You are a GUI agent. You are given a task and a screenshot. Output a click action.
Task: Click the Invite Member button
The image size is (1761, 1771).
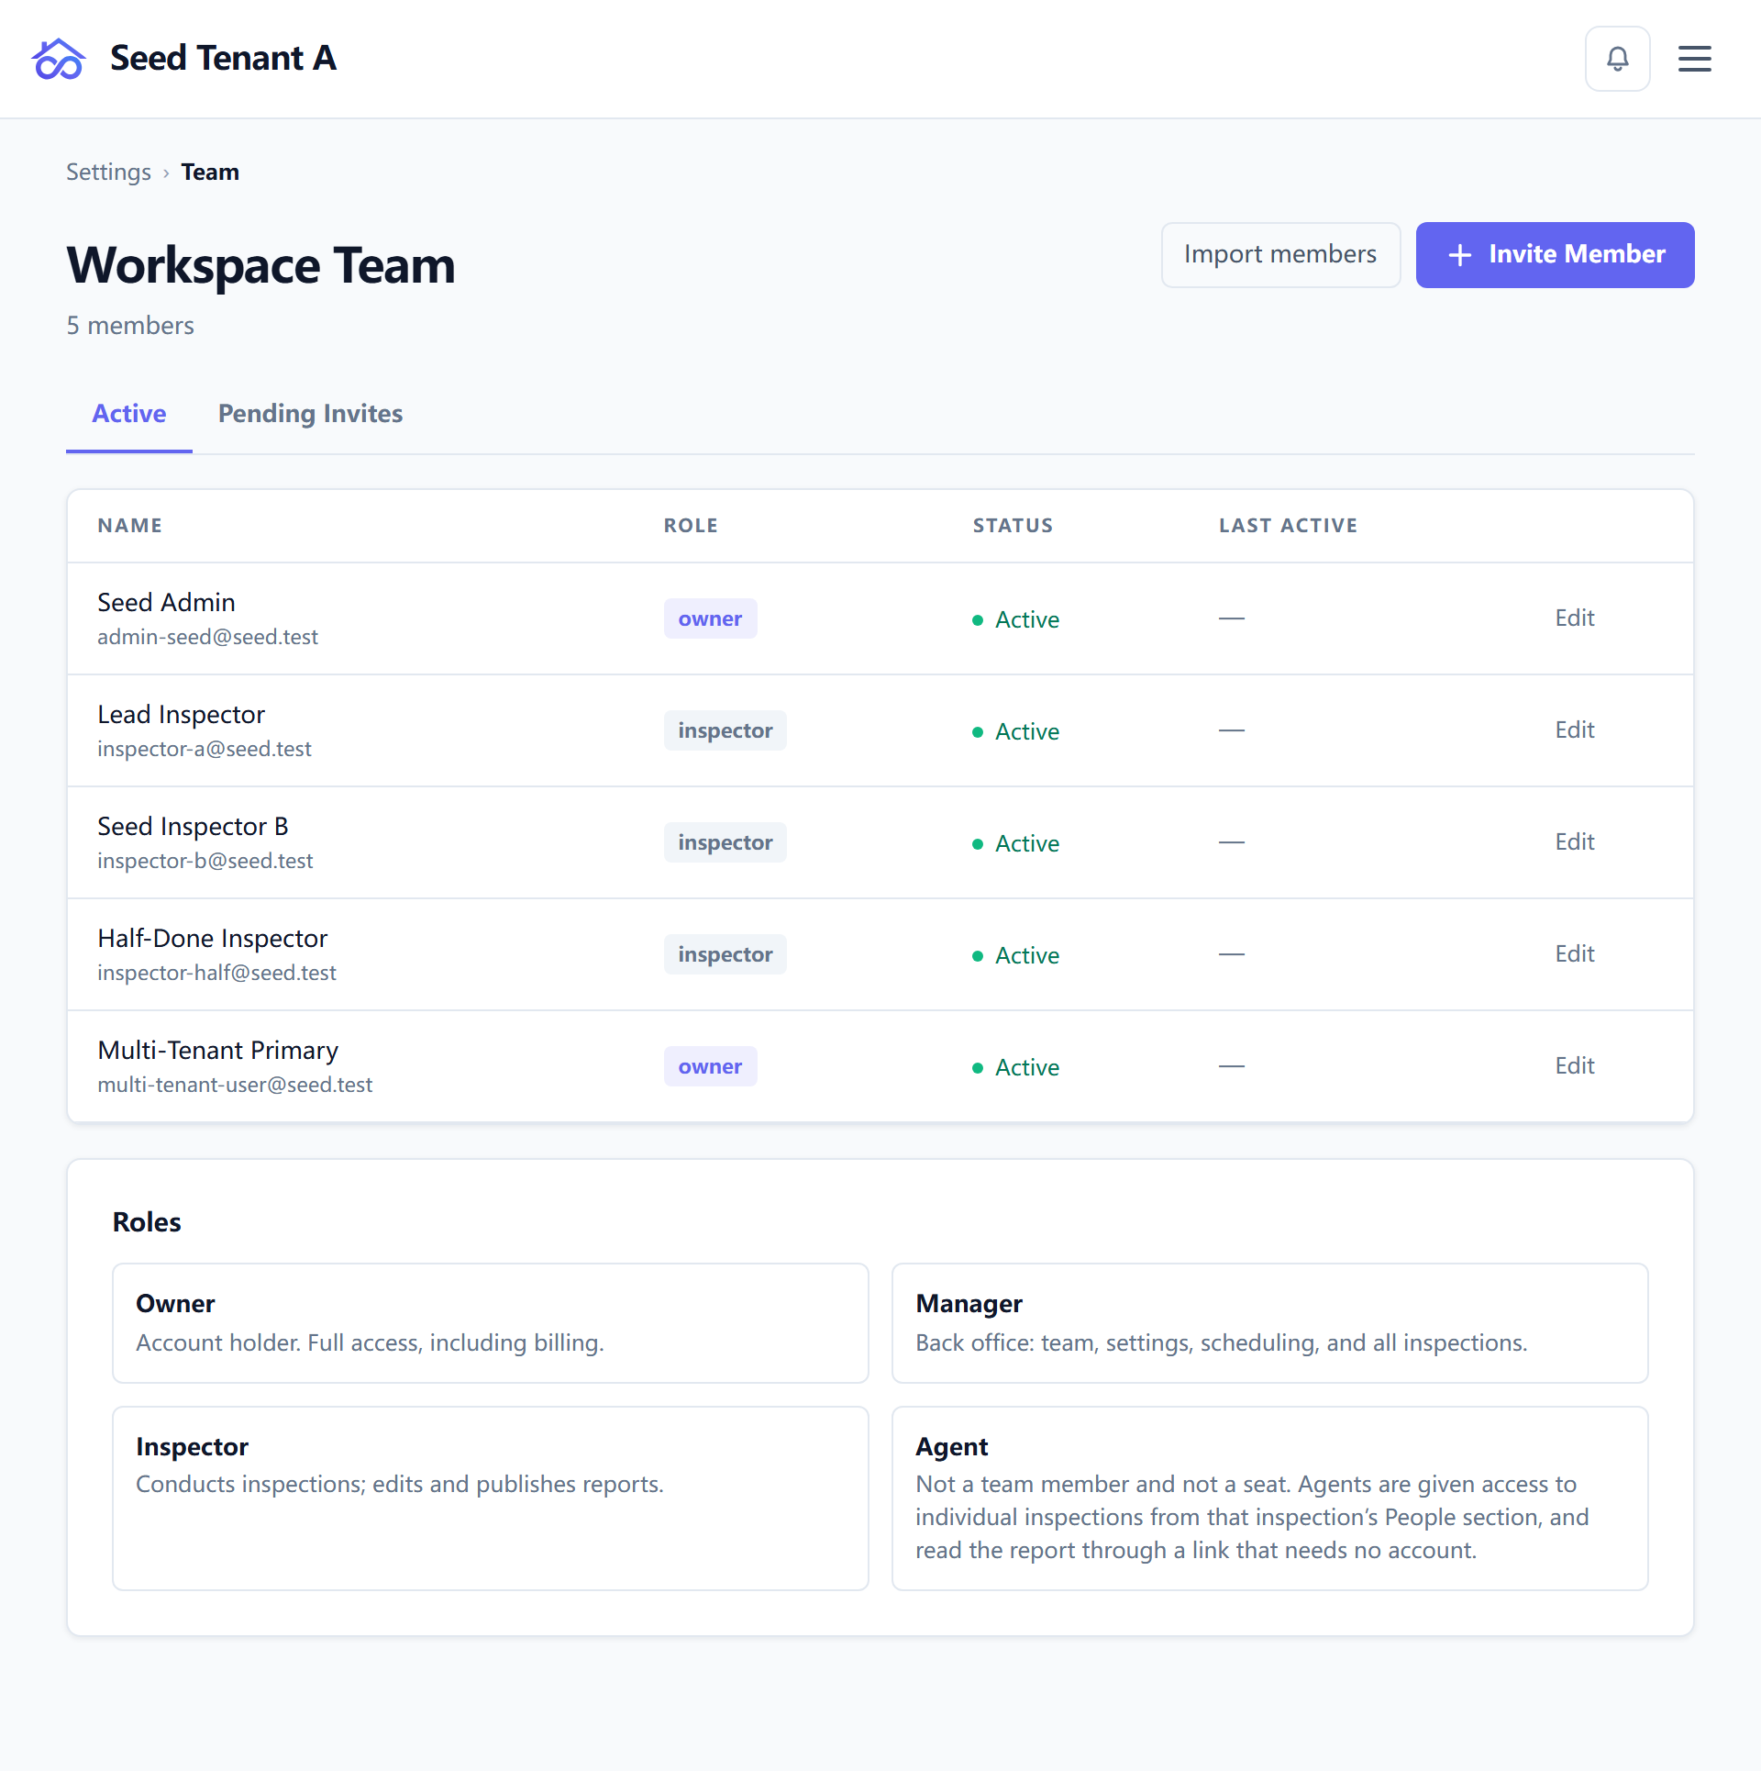click(x=1555, y=254)
